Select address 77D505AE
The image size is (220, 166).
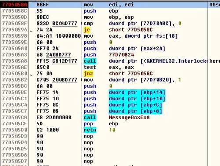(x=15, y=67)
